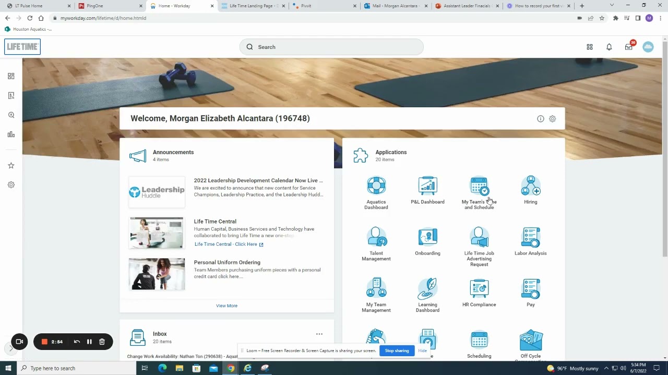Switch to the LT Pulse Home tab
This screenshot has width=668, height=375.
click(x=40, y=6)
